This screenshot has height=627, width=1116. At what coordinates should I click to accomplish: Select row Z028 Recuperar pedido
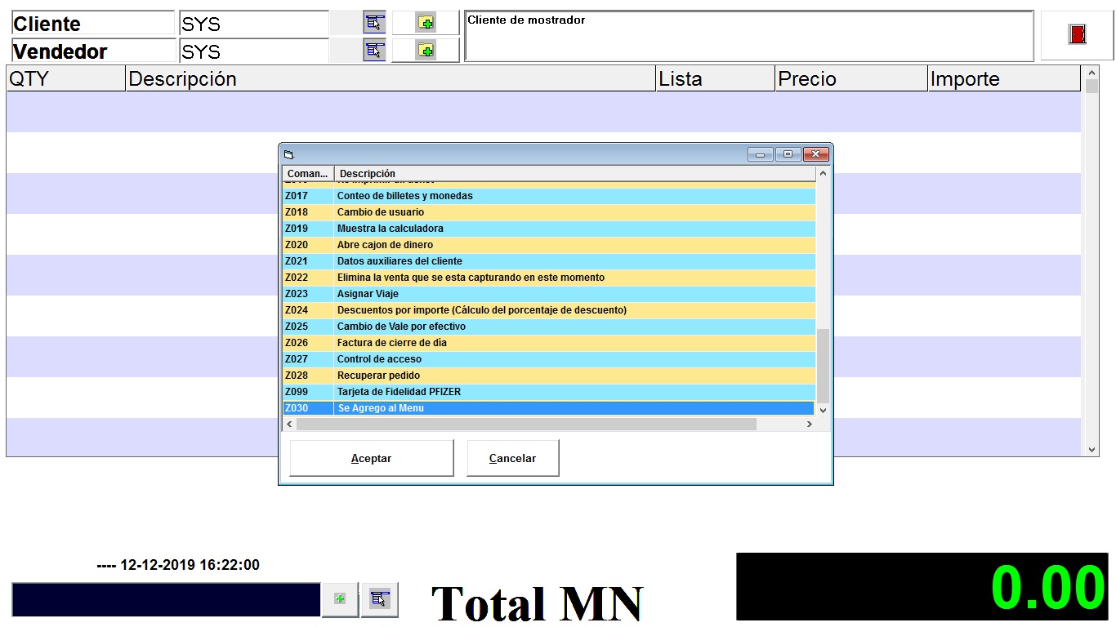[x=549, y=376]
